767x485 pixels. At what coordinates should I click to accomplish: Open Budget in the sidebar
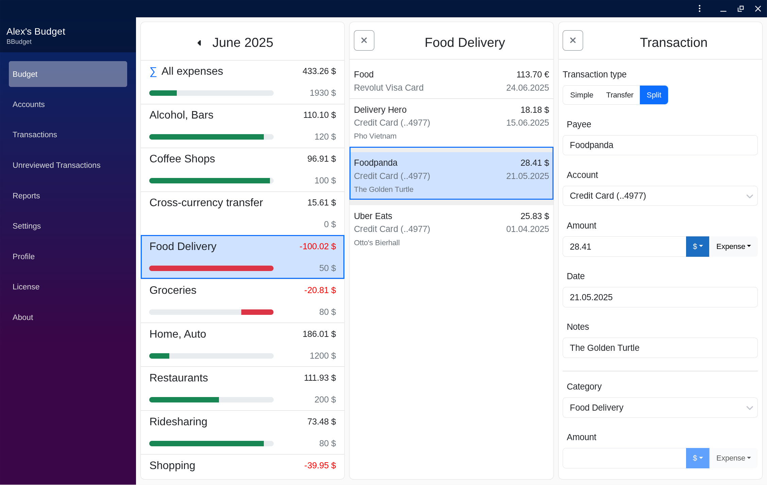(68, 74)
